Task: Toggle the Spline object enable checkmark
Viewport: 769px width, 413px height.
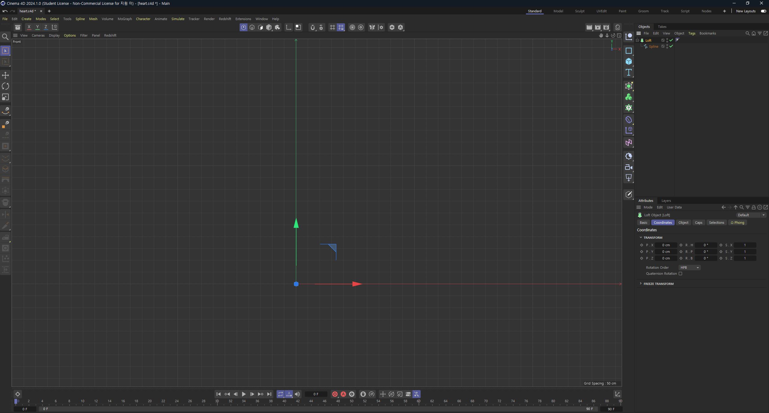Action: (x=671, y=46)
